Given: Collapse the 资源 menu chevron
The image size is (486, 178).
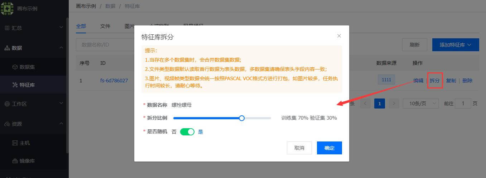Looking at the screenshot, I should pyautogui.click(x=61, y=124).
